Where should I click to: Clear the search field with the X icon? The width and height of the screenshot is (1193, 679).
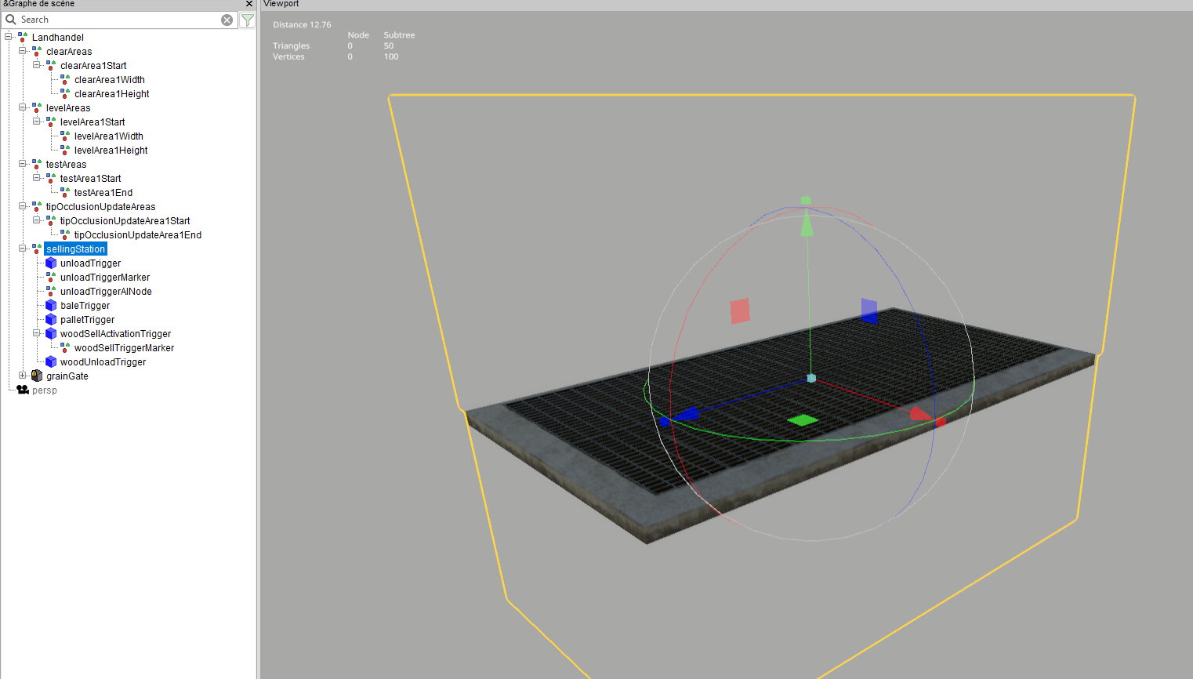(227, 20)
